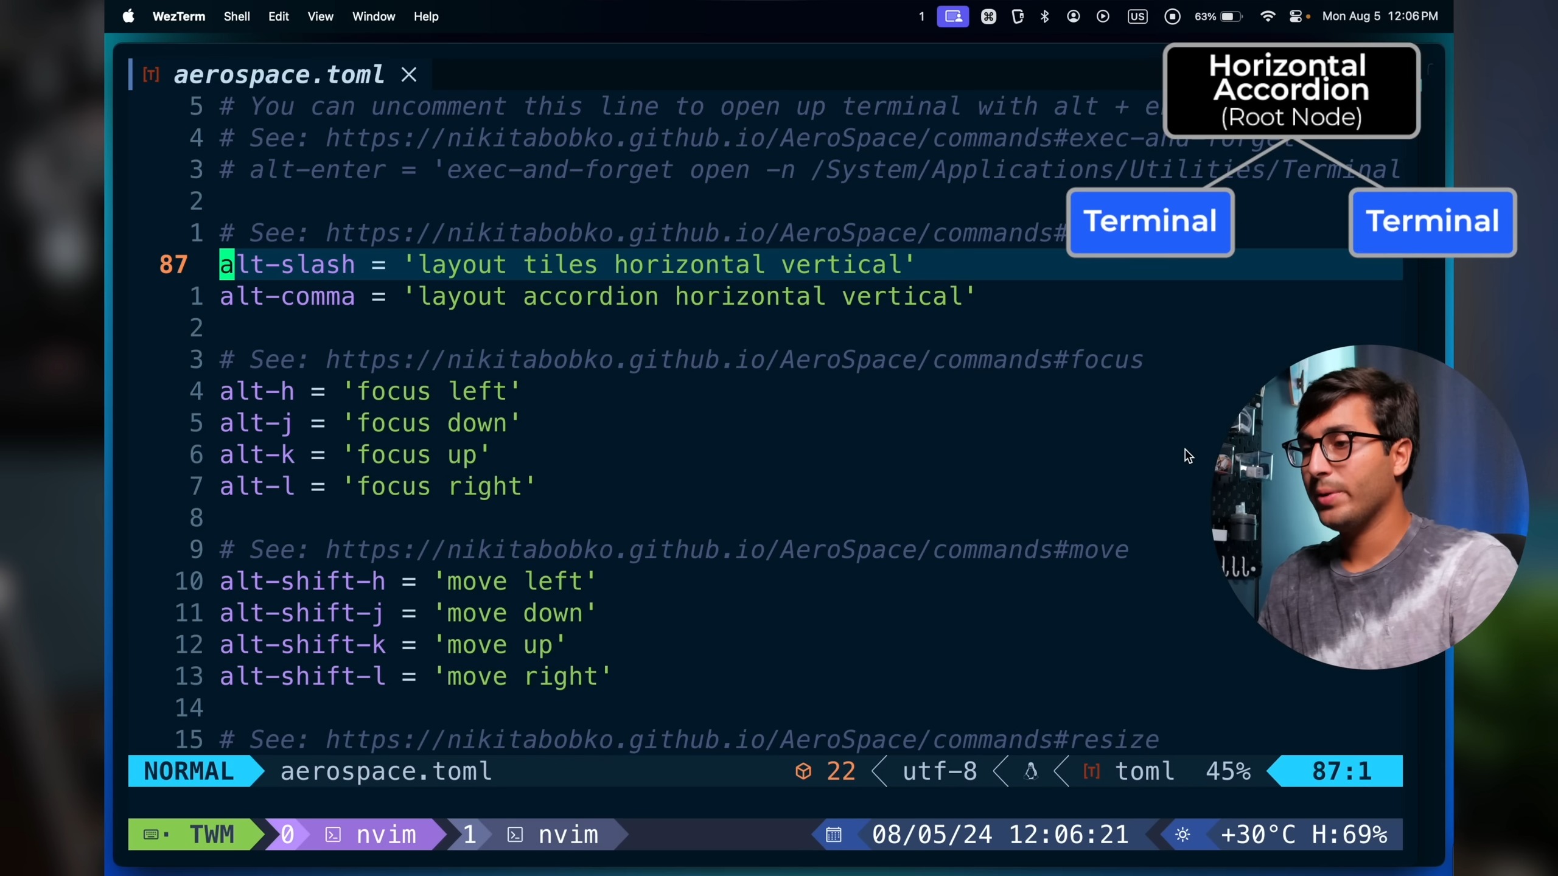Close the aerospace.toml tab
Screen dimensions: 1558x876
click(x=409, y=75)
